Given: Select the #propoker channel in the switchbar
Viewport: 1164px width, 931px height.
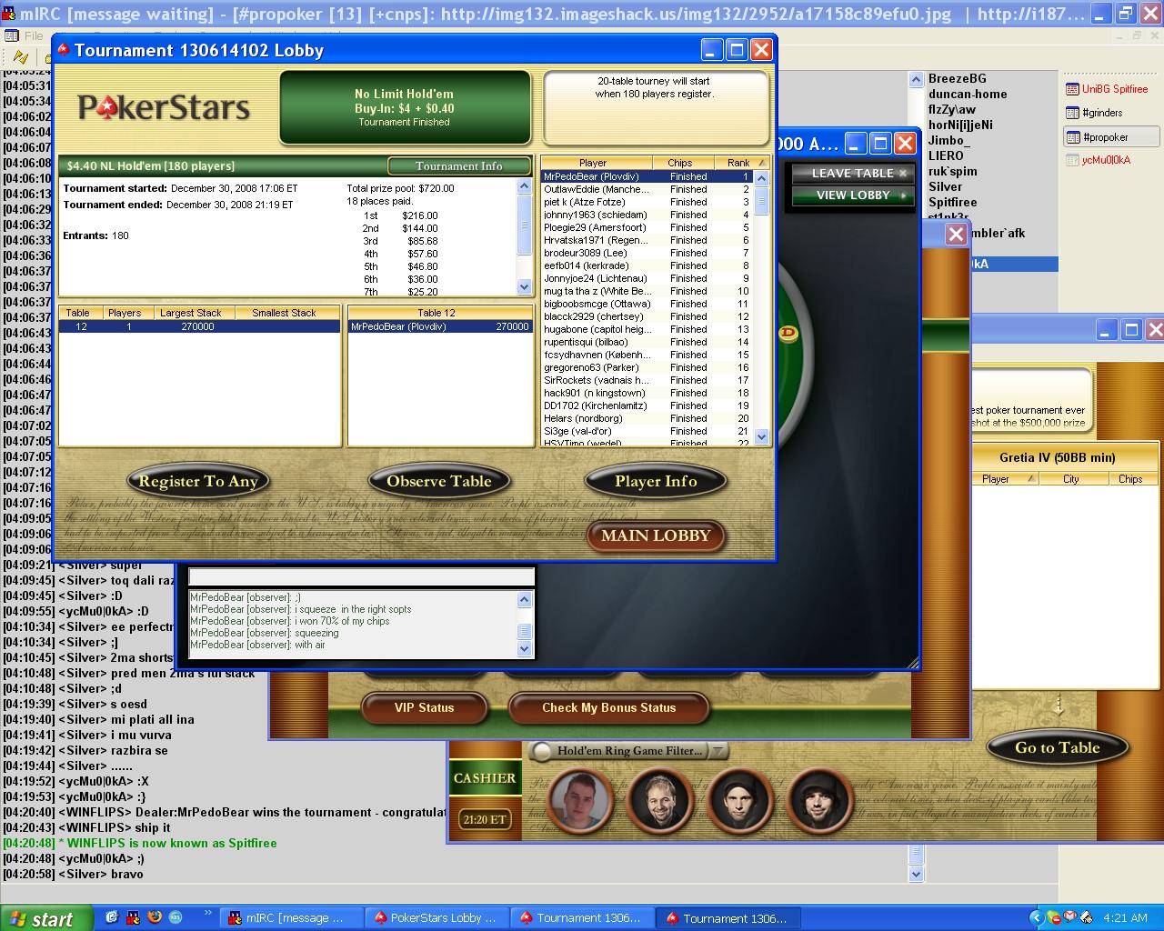Looking at the screenshot, I should [1111, 137].
